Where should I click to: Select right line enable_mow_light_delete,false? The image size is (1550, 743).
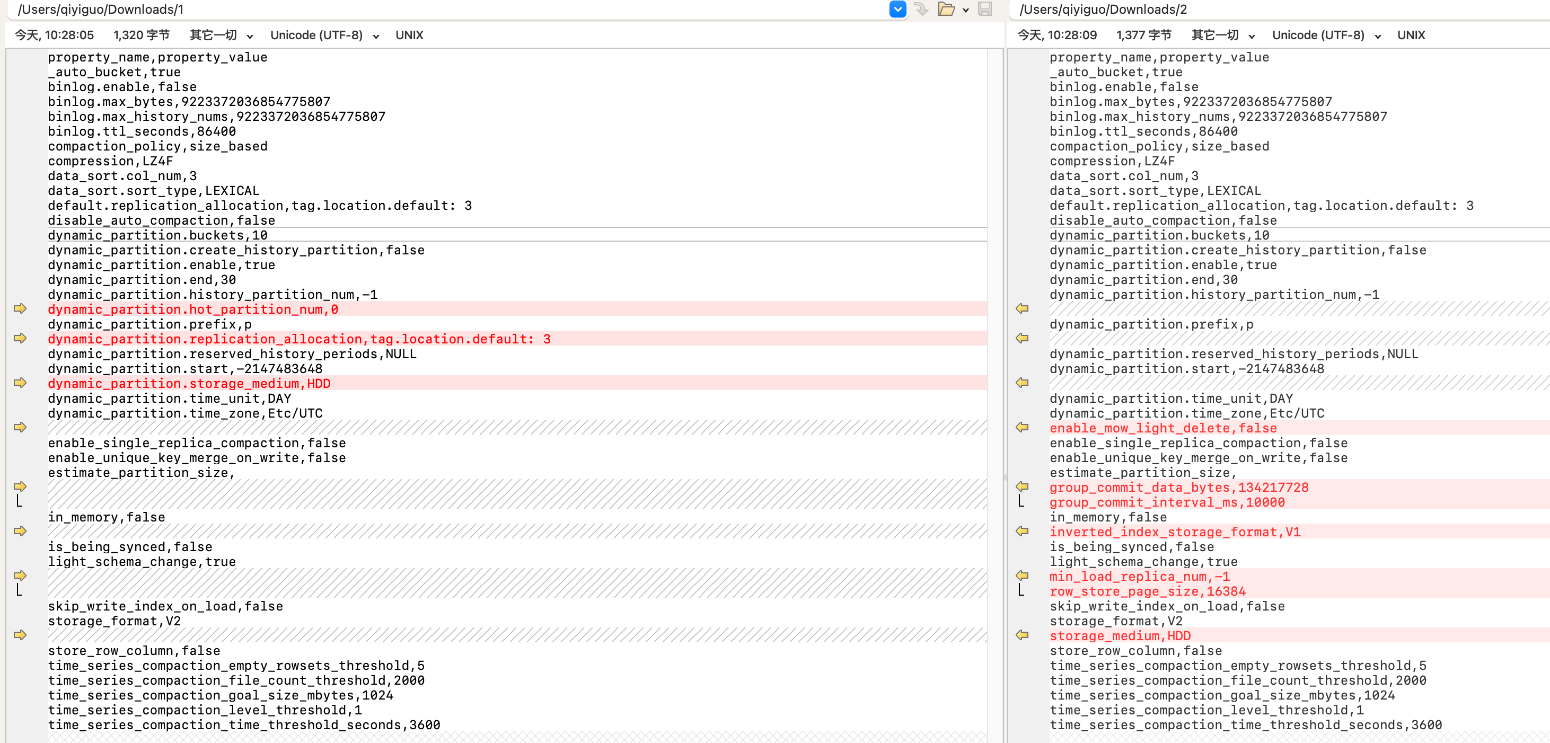pos(1163,428)
